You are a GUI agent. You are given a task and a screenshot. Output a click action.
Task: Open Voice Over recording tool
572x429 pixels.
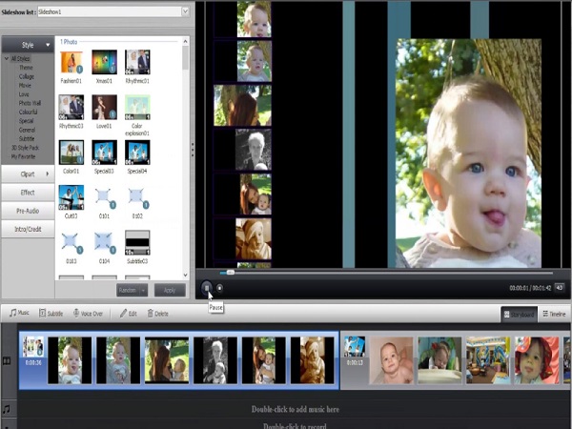pos(88,314)
